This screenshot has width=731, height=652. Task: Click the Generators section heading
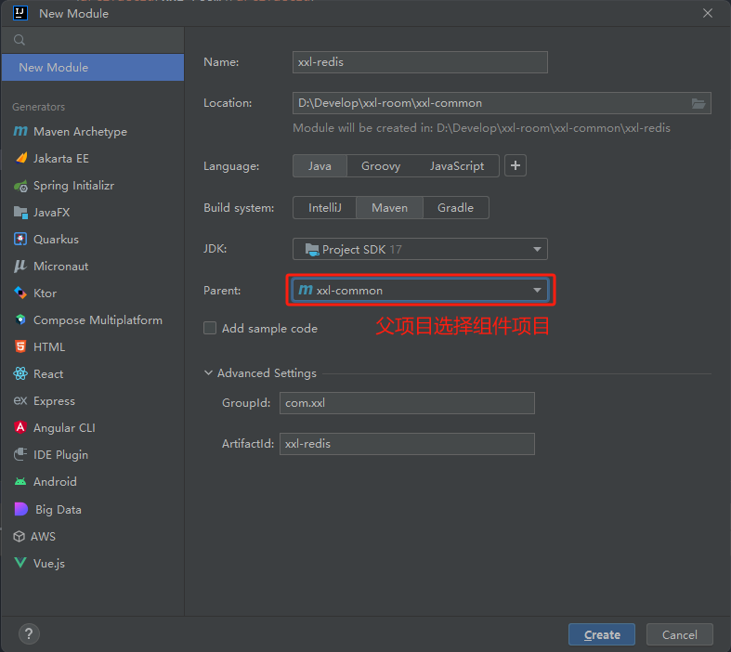coord(39,107)
